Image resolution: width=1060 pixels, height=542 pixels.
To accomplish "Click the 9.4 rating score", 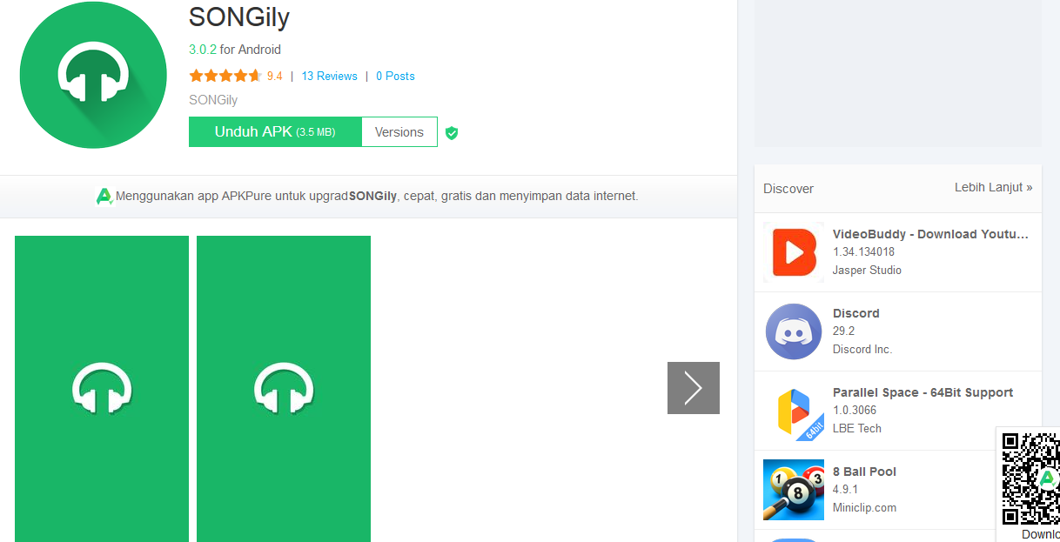I will [274, 77].
